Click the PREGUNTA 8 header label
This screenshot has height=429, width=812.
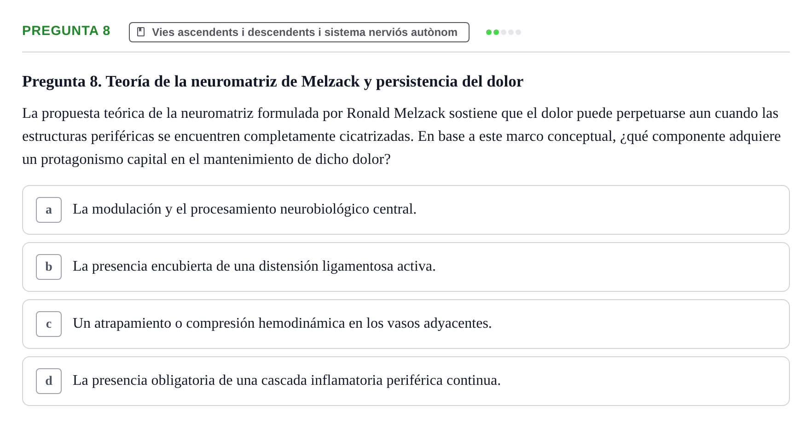click(66, 31)
